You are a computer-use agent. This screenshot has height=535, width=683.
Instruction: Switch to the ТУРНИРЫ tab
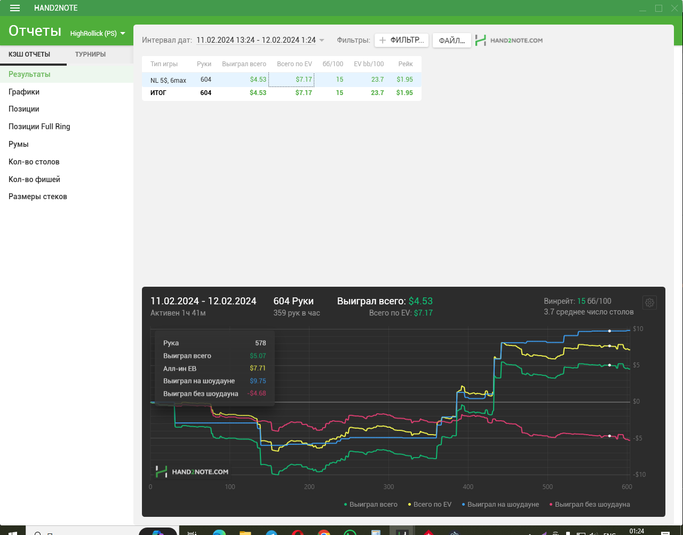90,54
